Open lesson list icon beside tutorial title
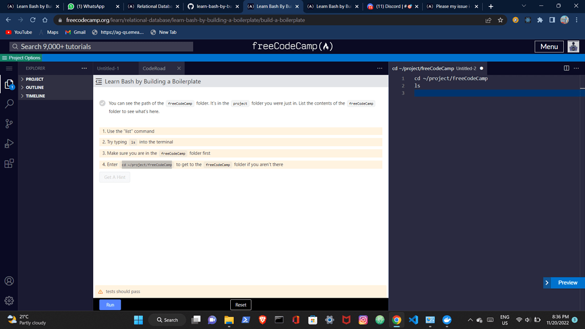Viewport: 585px width, 329px height. point(98,81)
